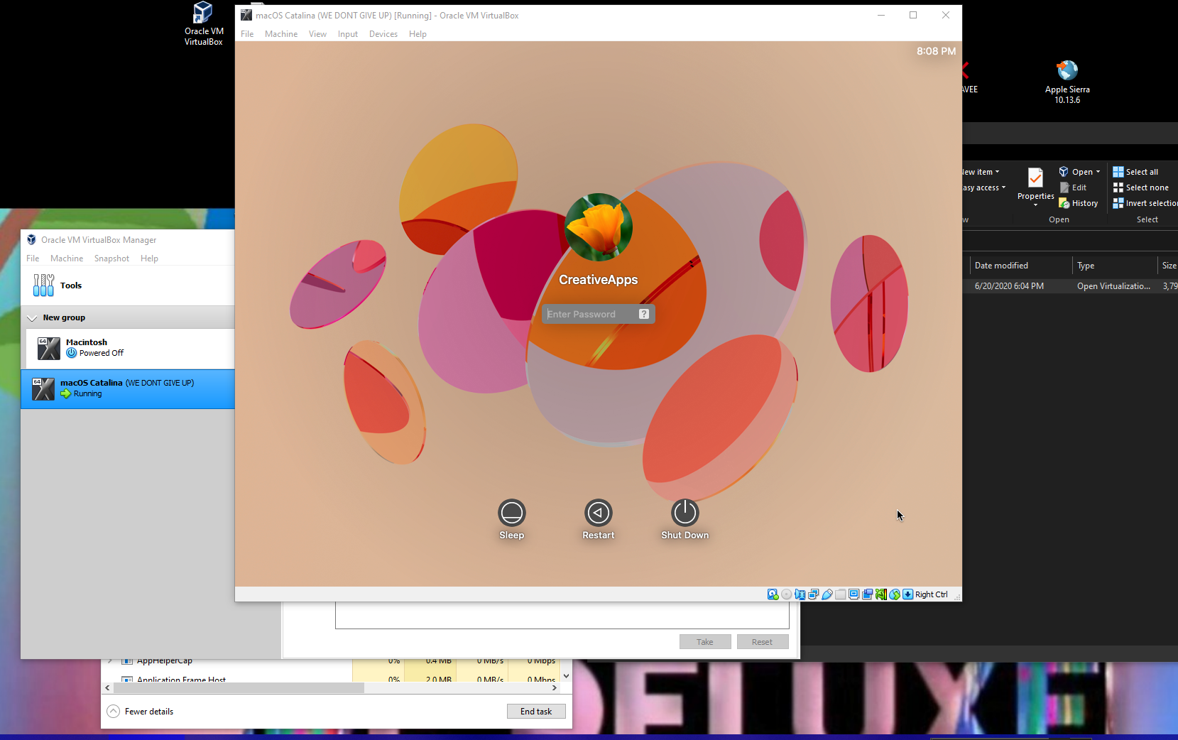Open File menu in VM window

(x=247, y=34)
